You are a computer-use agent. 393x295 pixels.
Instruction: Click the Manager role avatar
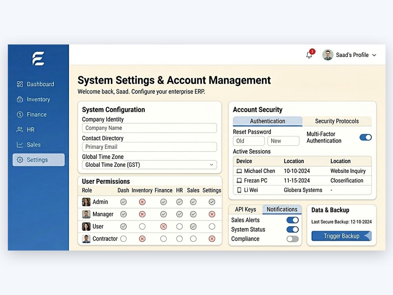click(86, 214)
